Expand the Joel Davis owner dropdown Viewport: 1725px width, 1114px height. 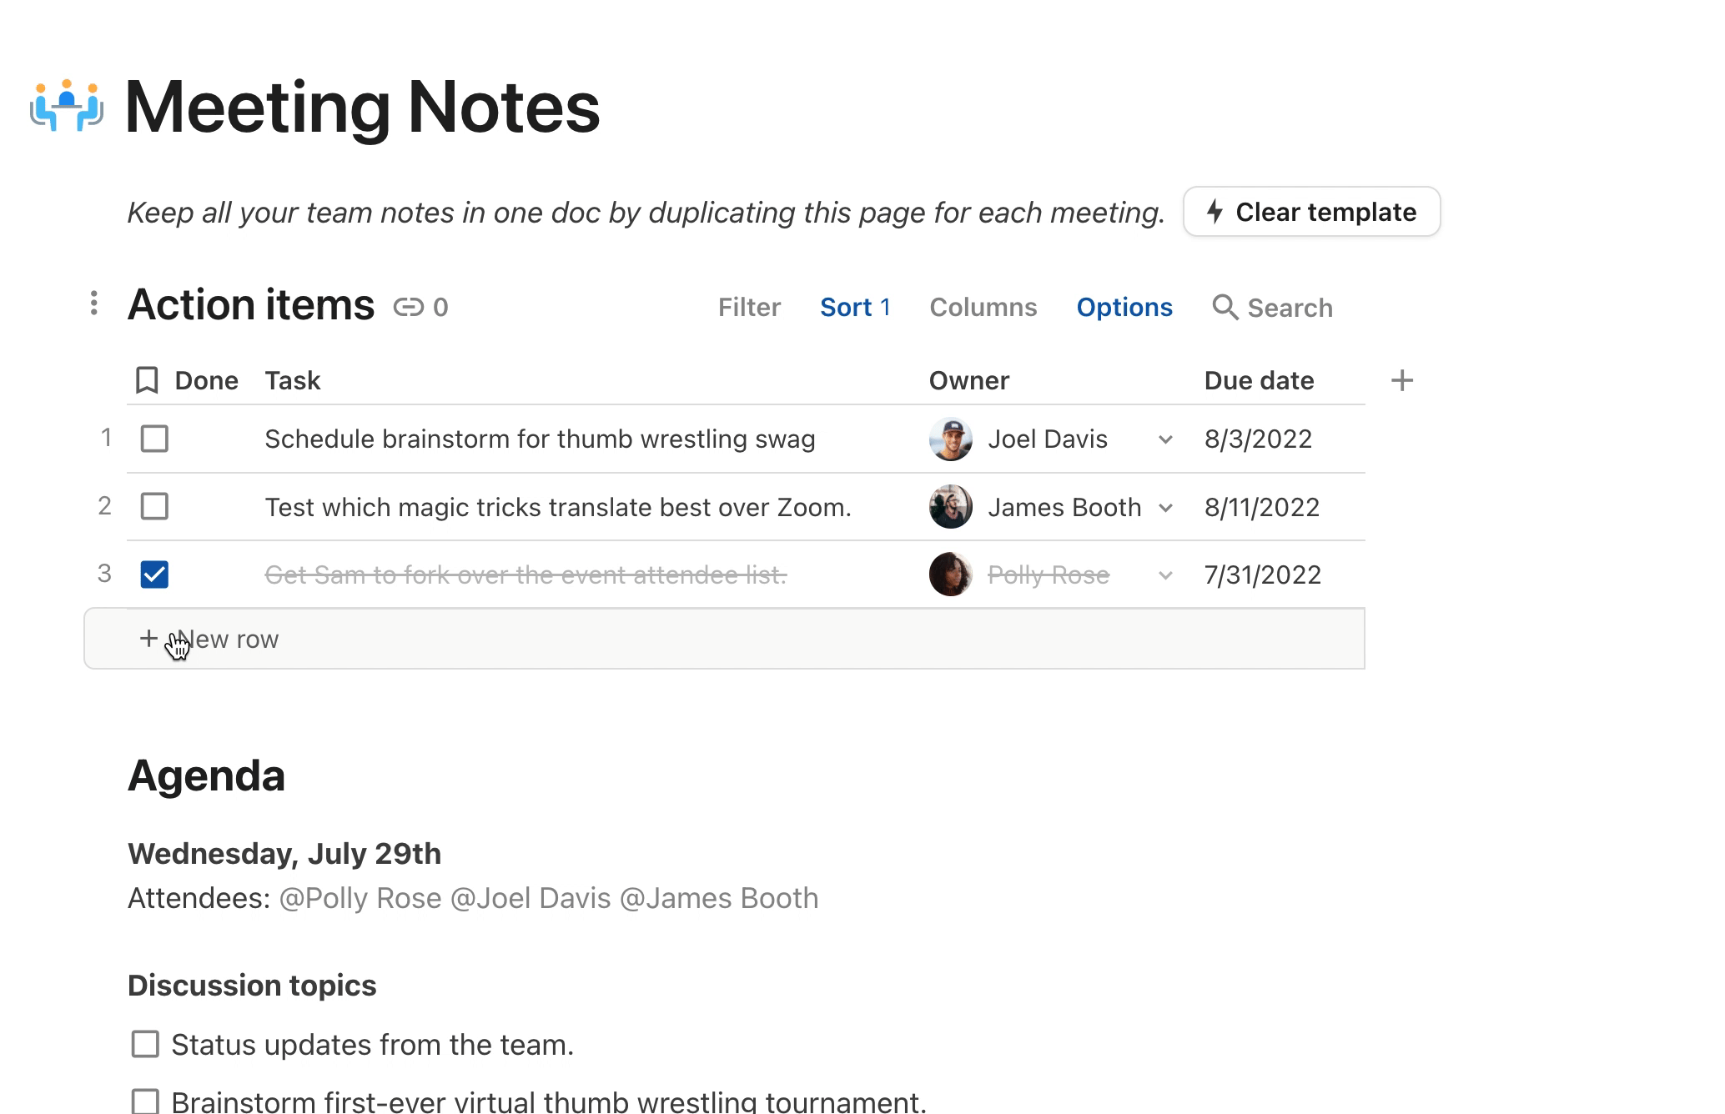1166,439
